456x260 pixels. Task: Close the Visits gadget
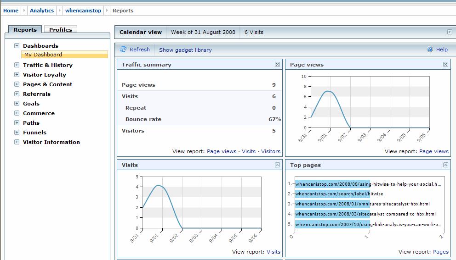click(277, 165)
